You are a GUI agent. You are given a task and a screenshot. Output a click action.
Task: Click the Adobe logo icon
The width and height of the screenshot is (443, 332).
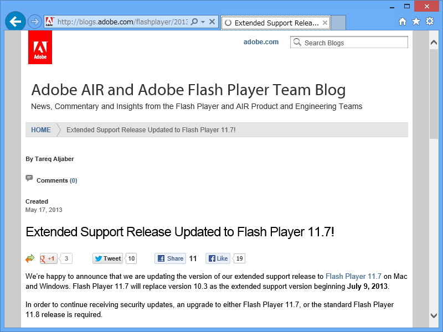[40, 47]
